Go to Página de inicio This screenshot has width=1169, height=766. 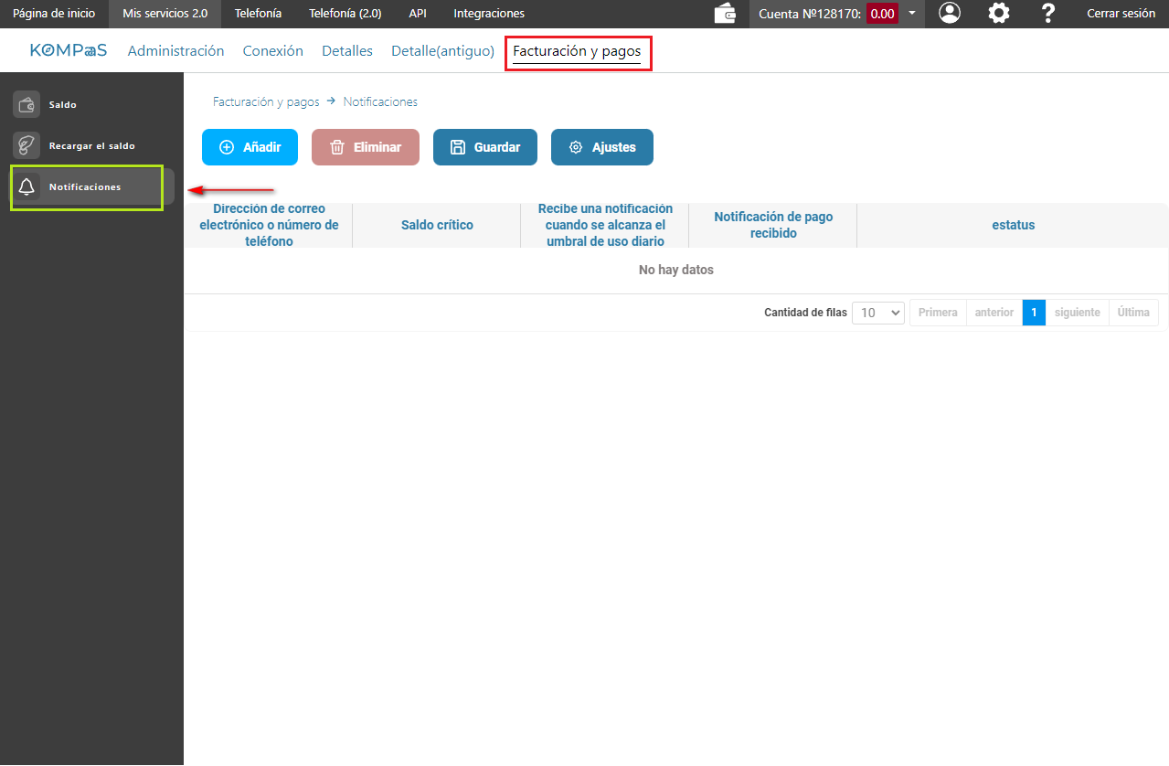pos(54,14)
